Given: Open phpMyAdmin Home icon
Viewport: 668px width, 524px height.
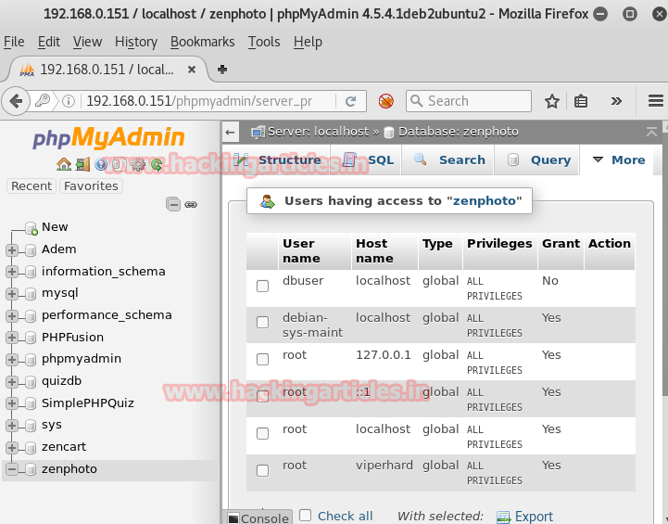Looking at the screenshot, I should point(64,164).
